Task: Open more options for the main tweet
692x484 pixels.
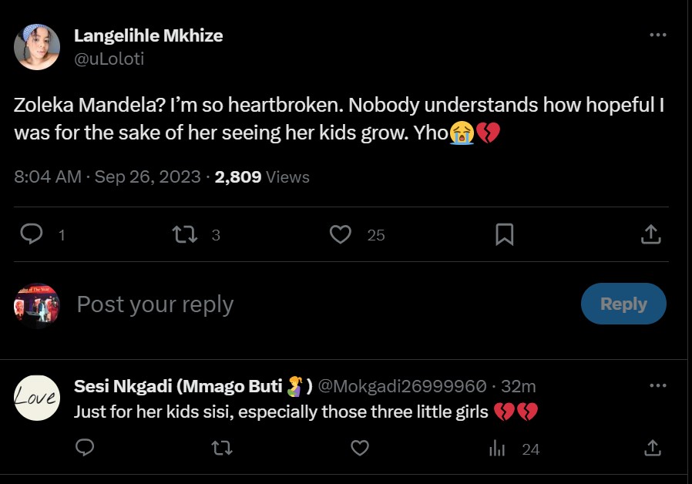Action: click(x=657, y=35)
